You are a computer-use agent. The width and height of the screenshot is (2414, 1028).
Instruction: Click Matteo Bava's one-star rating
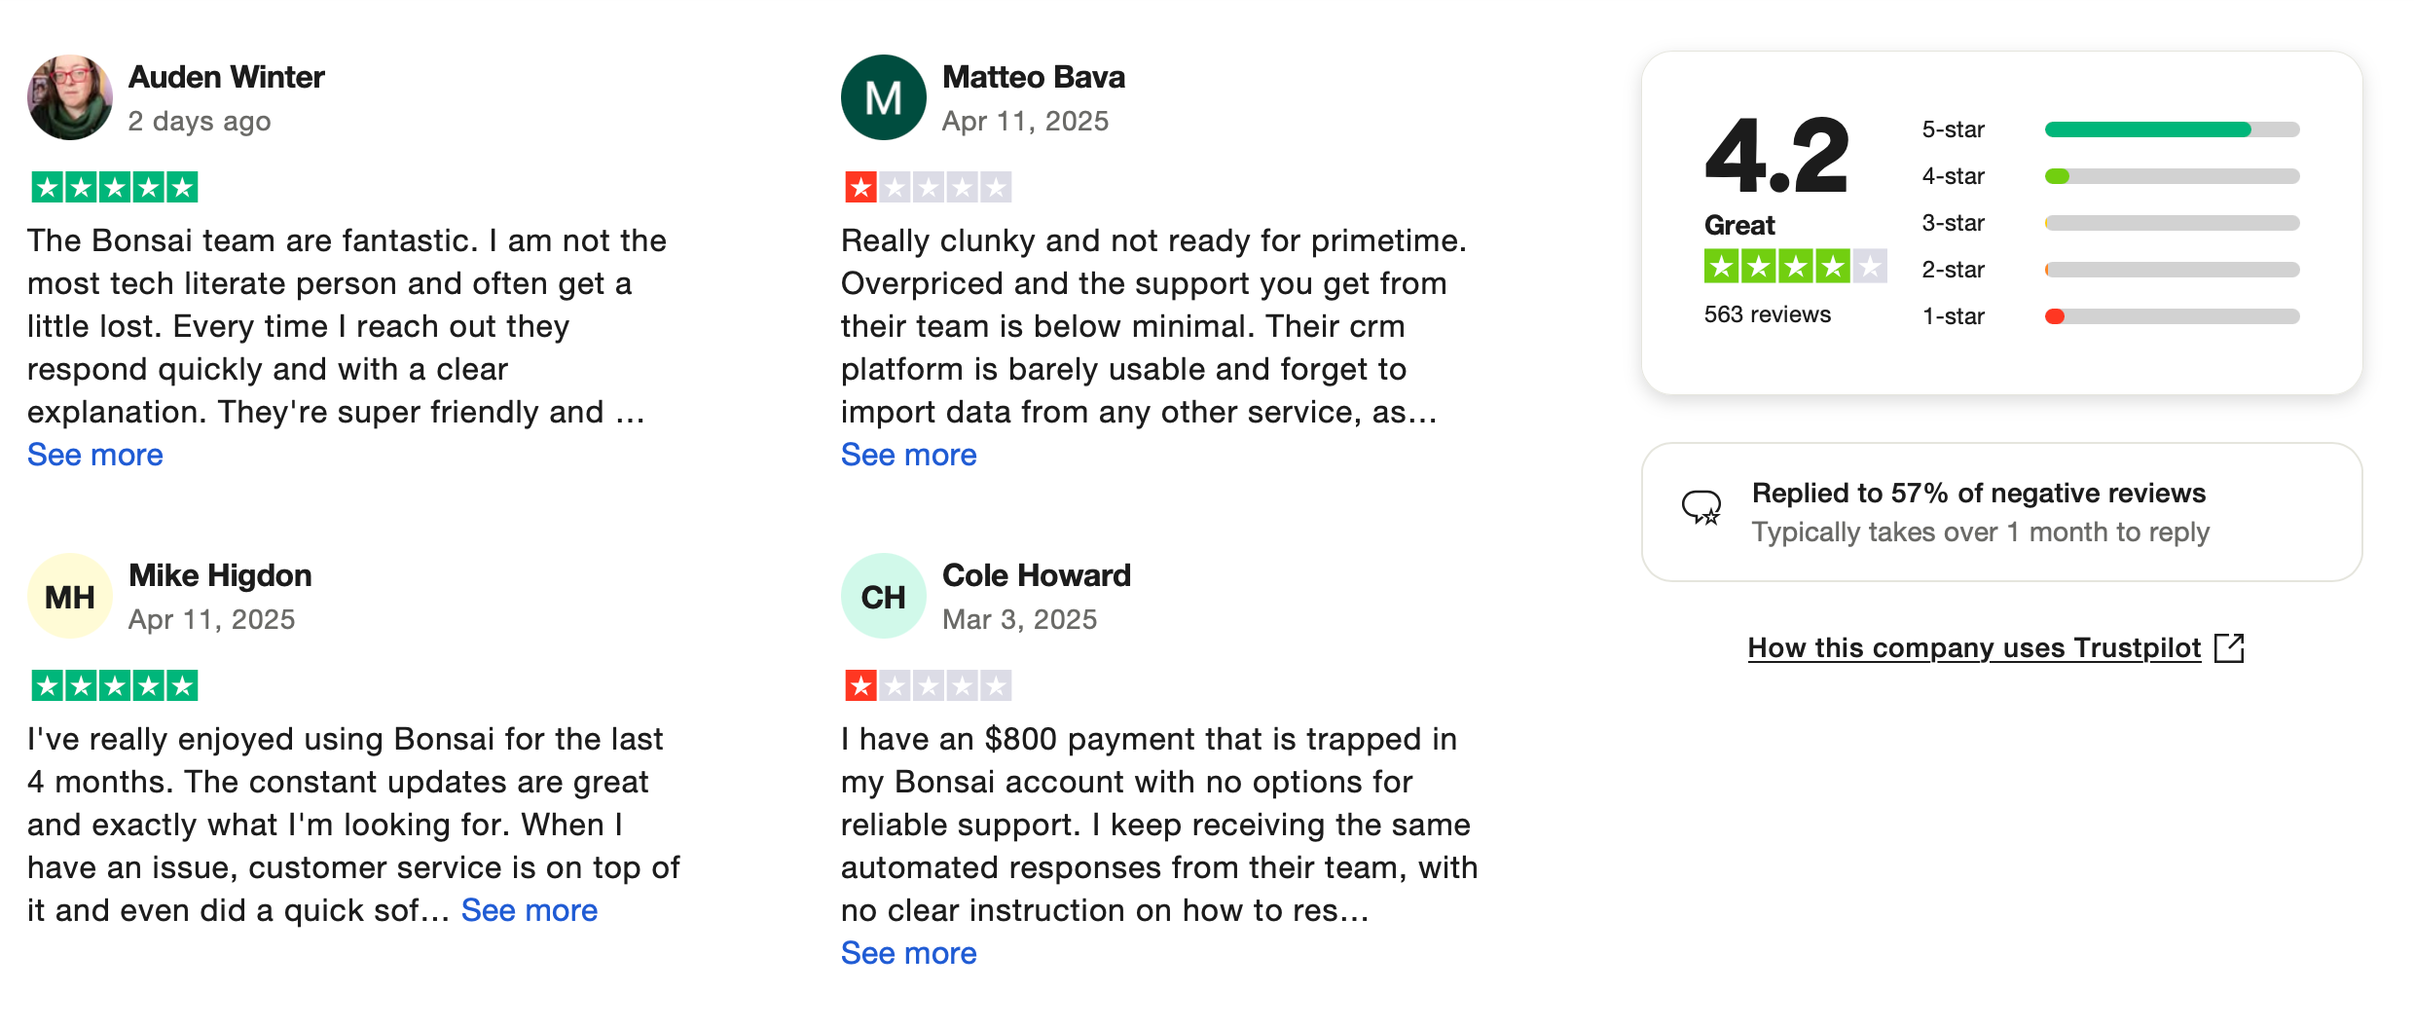[928, 187]
